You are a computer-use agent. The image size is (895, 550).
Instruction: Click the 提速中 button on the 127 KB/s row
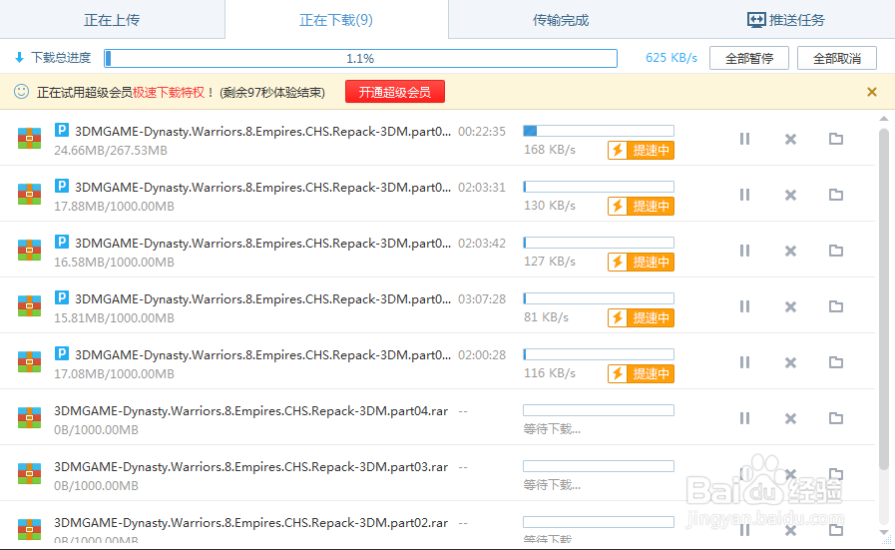pos(641,263)
